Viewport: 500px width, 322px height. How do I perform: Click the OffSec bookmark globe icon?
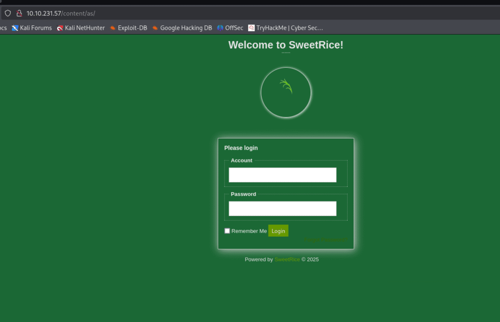(220, 28)
